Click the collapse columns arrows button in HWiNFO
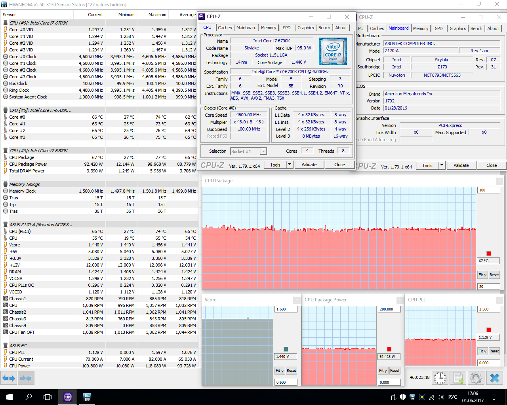Screen dimensions: 507x405 (26, 379)
